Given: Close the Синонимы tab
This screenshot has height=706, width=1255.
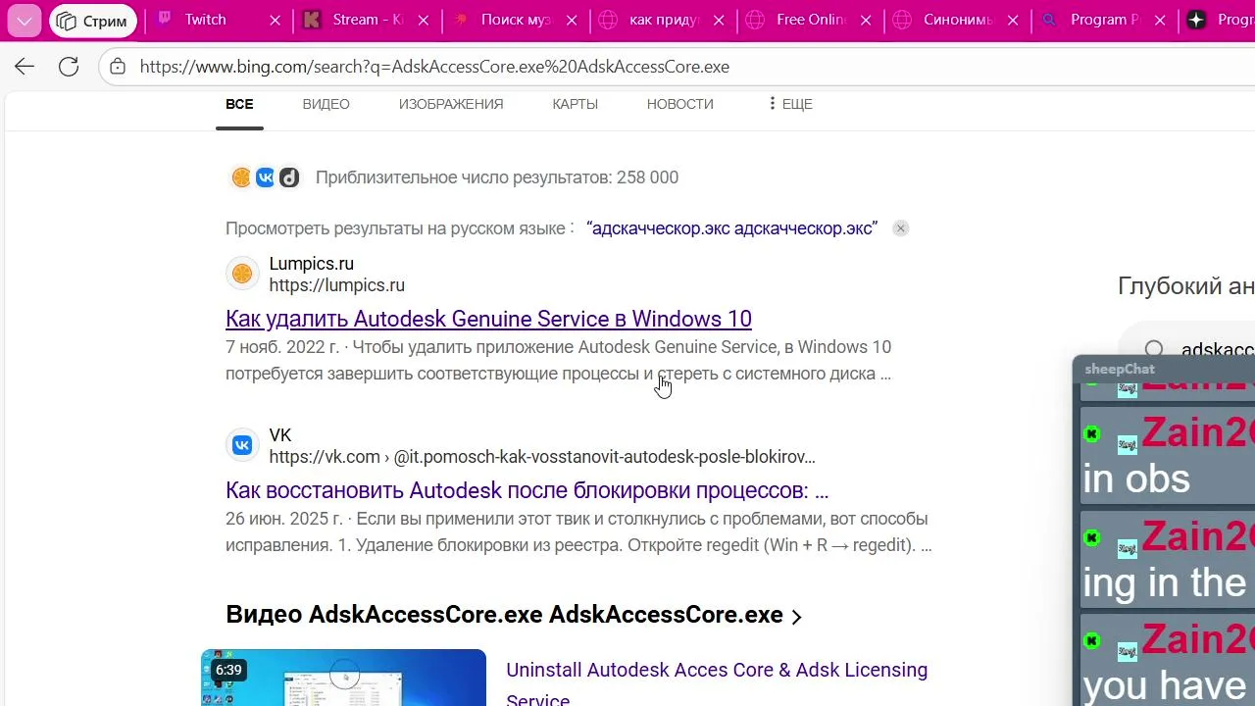Looking at the screenshot, I should (x=1013, y=21).
